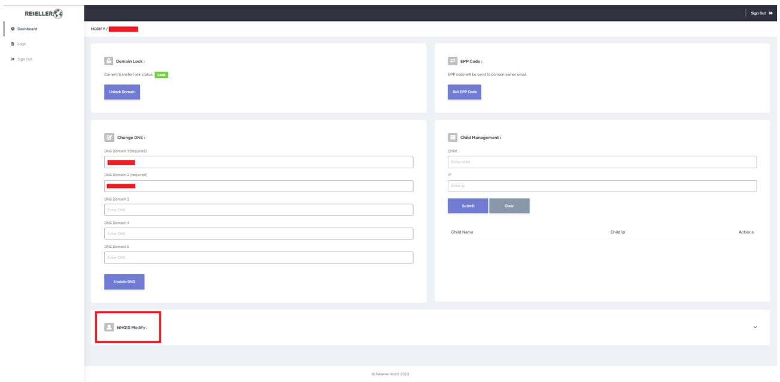780x382 pixels.
Task: Submit the child management form
Action: click(x=468, y=206)
